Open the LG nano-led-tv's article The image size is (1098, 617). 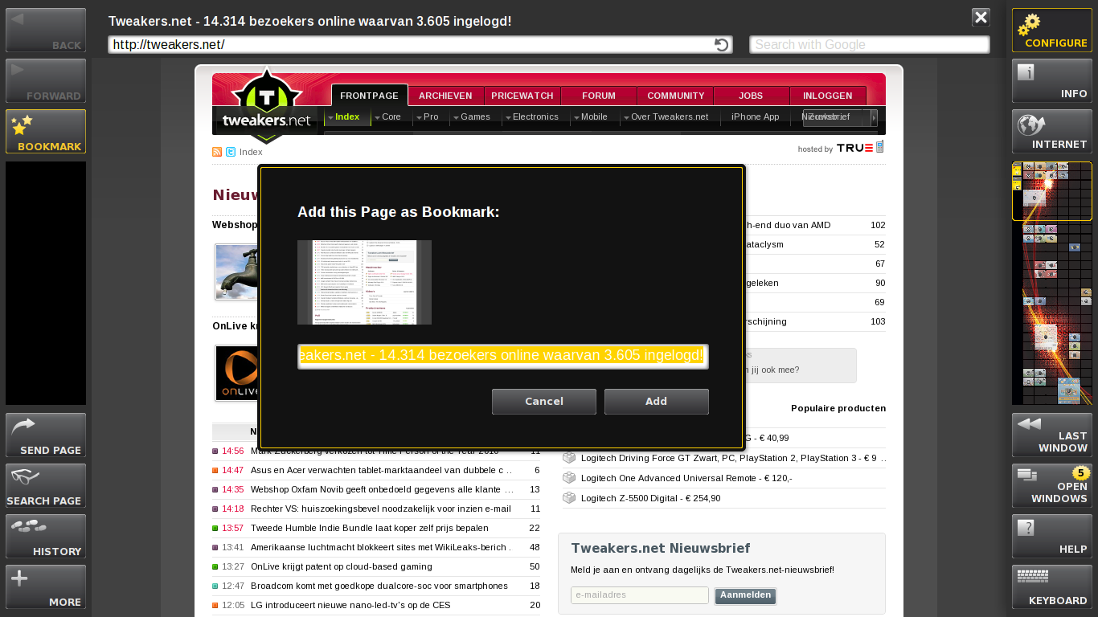(x=350, y=605)
